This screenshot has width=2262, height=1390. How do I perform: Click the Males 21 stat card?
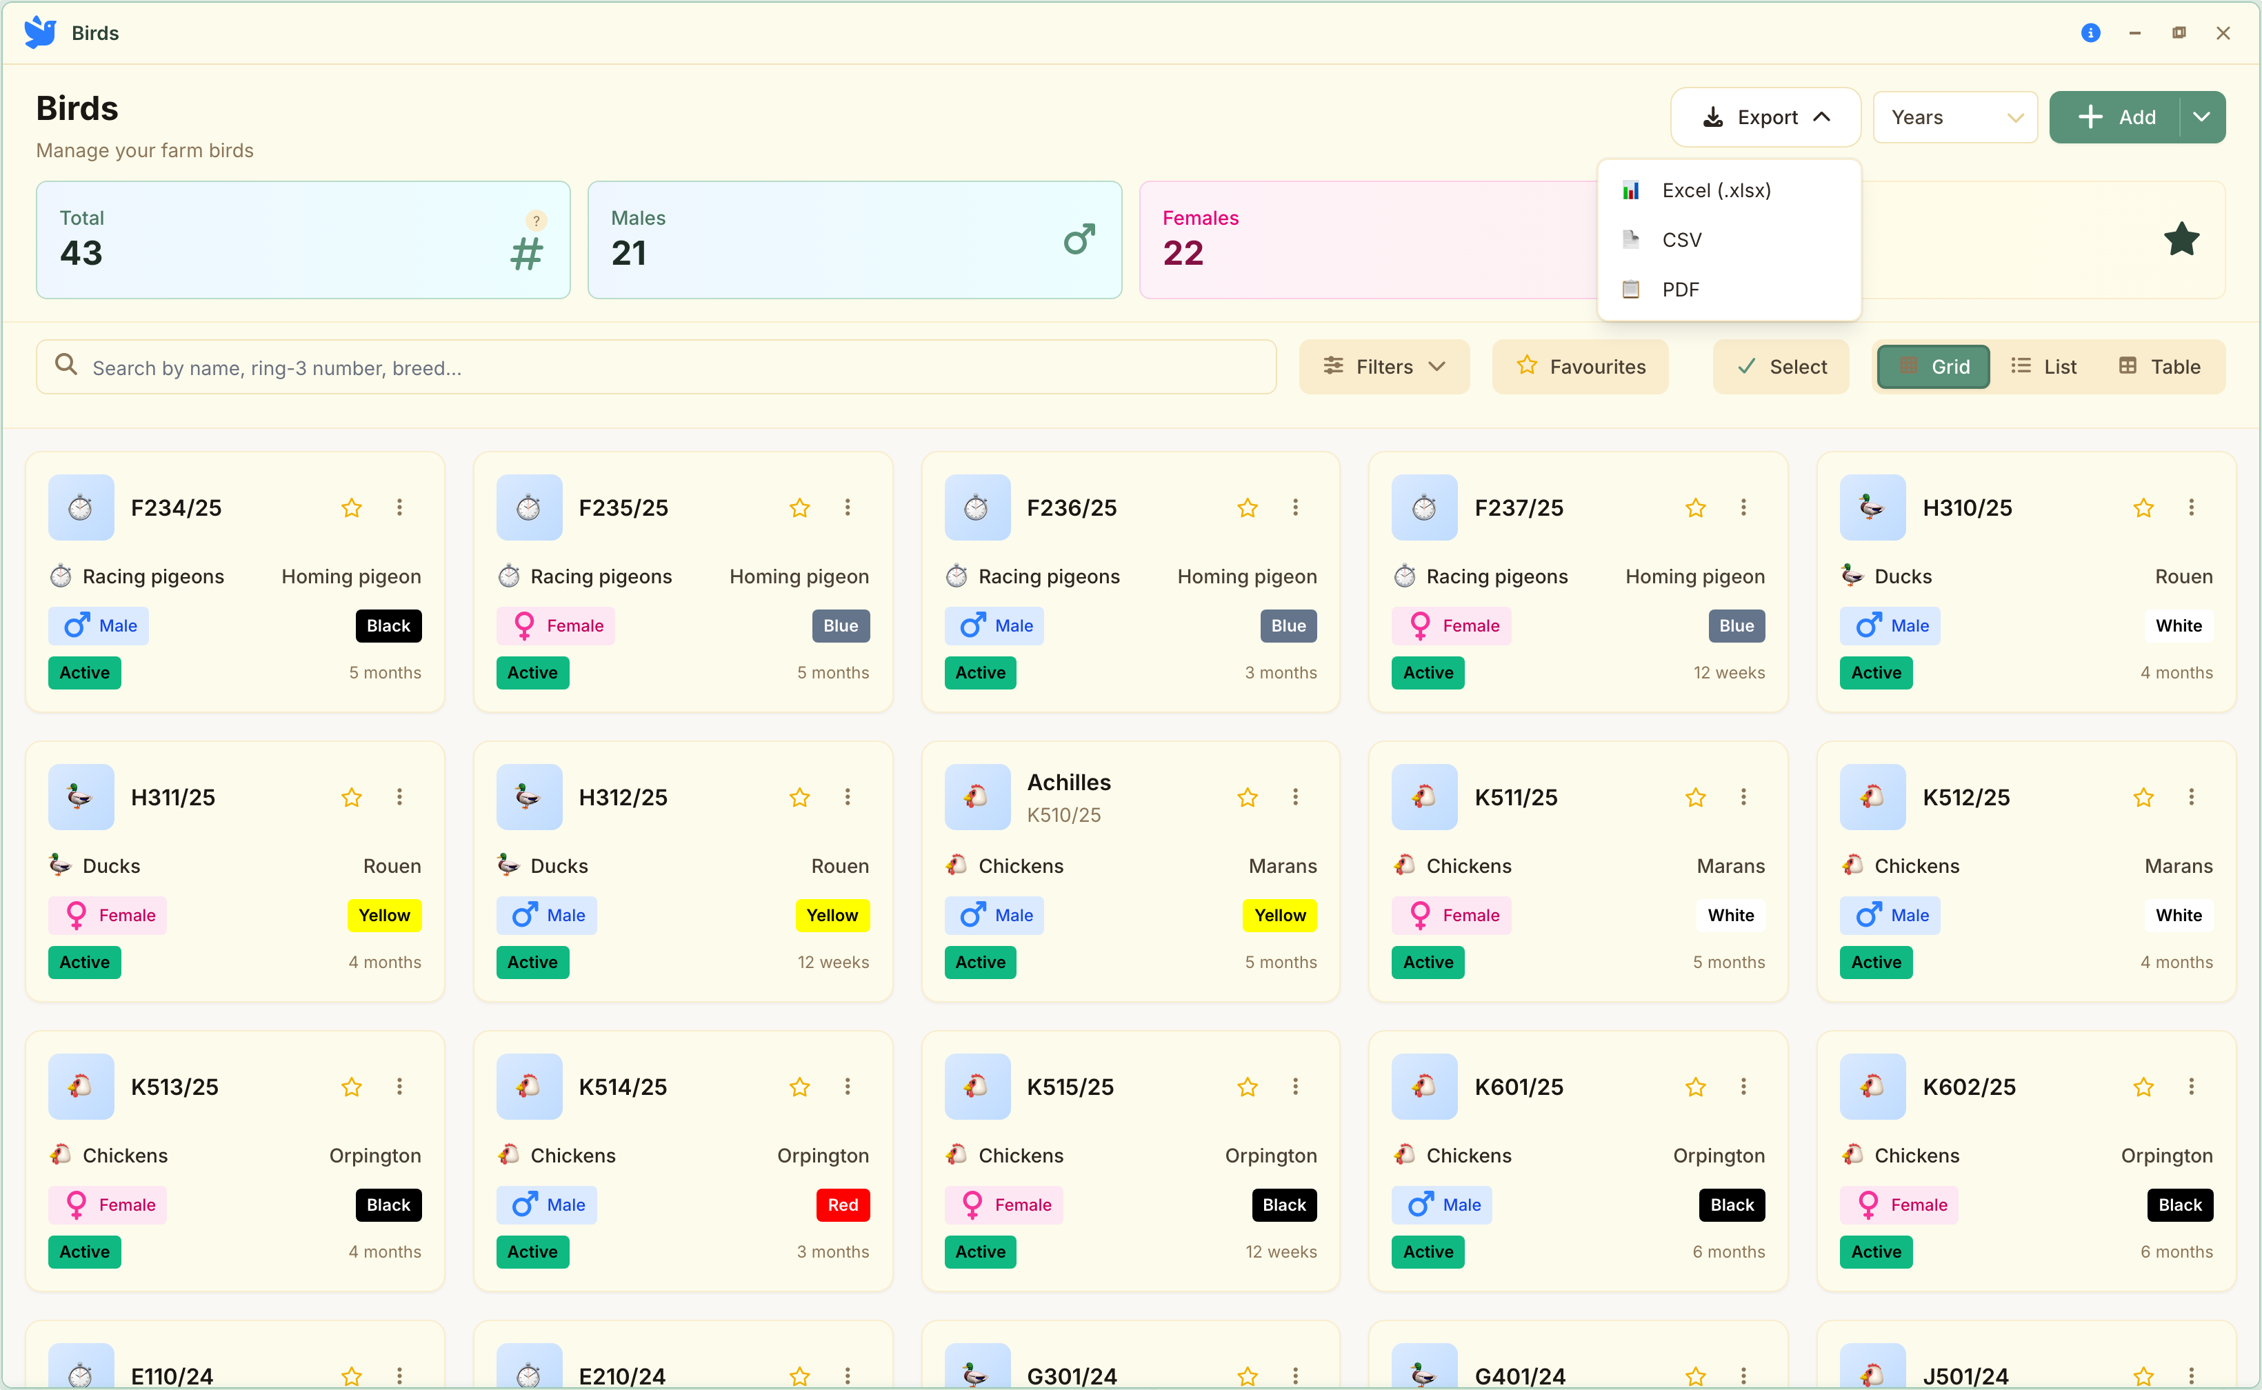tap(855, 240)
